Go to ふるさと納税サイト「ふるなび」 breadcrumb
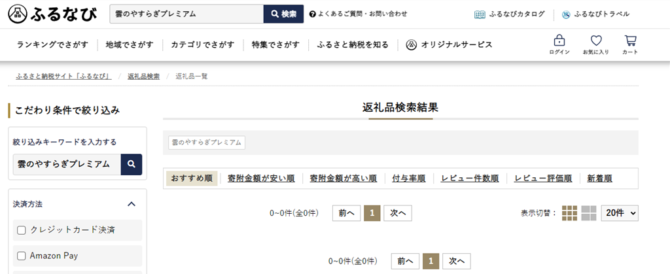This screenshot has width=670, height=274. [63, 77]
